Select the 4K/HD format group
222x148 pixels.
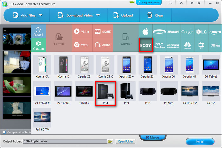(x=103, y=31)
